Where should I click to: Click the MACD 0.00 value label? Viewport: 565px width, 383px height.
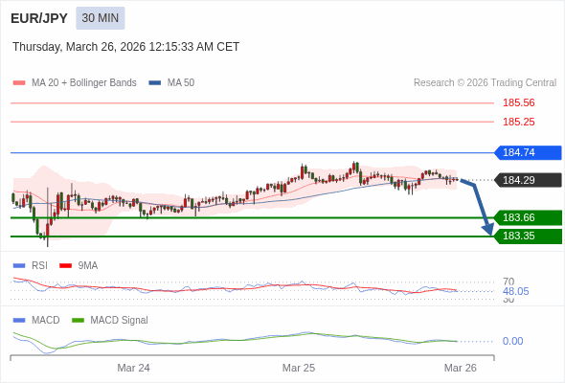coord(512,341)
